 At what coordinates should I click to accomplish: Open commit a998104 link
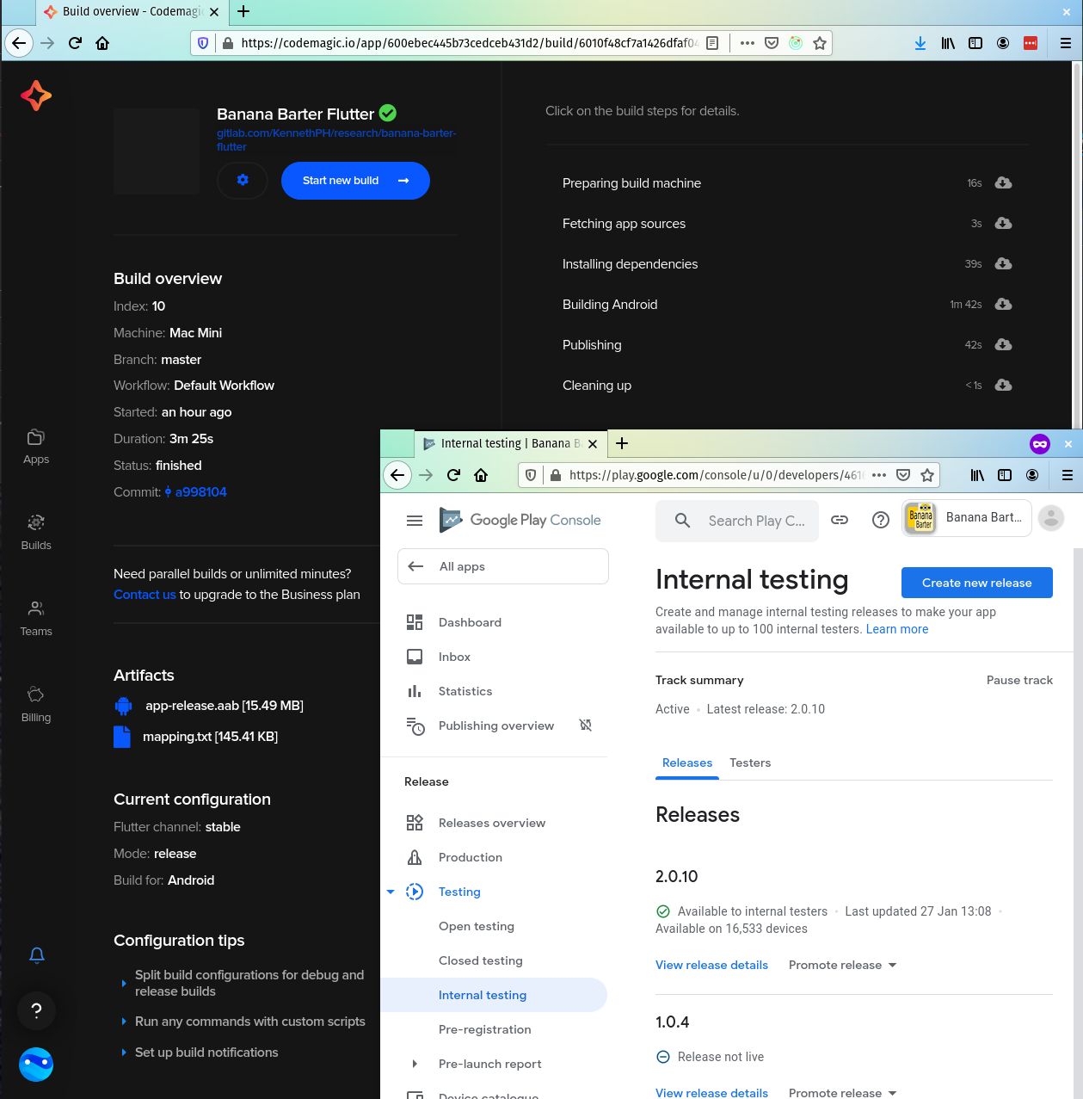[x=200, y=492]
